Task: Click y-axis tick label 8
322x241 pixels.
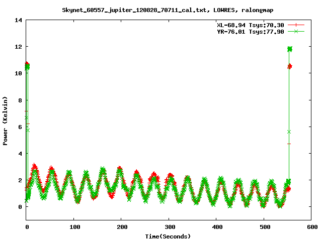Action: point(20,100)
